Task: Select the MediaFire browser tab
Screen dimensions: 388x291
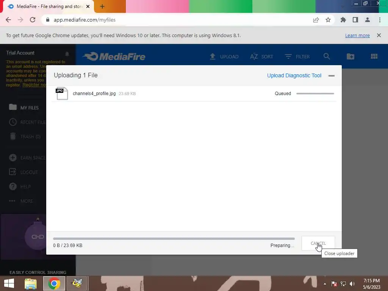Action: tap(49, 6)
